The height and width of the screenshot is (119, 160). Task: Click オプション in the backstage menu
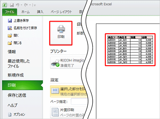pyautogui.click(x=19, y=114)
